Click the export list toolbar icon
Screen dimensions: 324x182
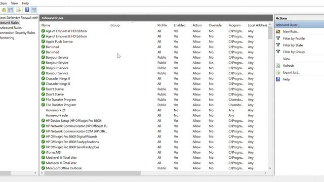pos(19,10)
